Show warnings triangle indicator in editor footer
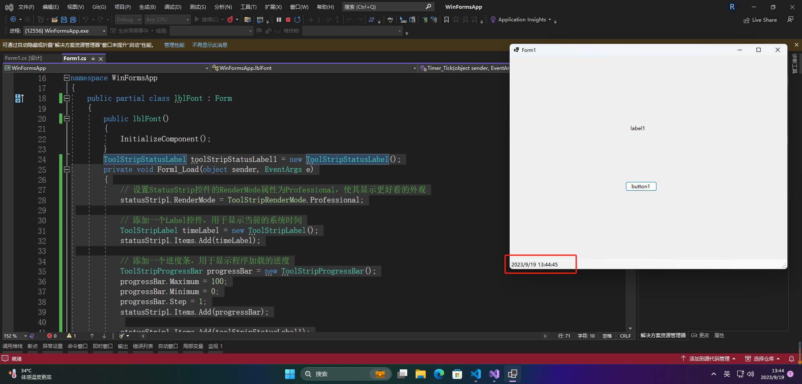Viewport: 802px width, 384px height. [72, 336]
